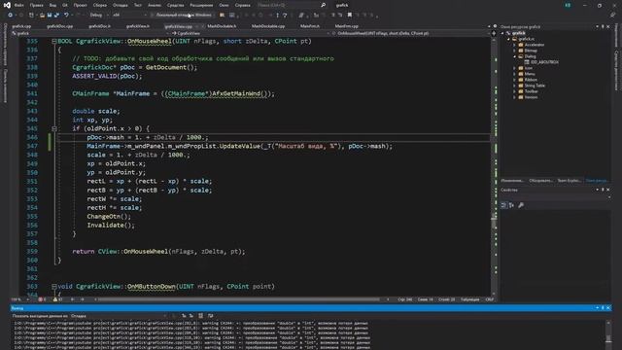The width and height of the screenshot is (622, 350).
Task: Switch to the MashDockable.cpp tab
Action: pos(268,26)
